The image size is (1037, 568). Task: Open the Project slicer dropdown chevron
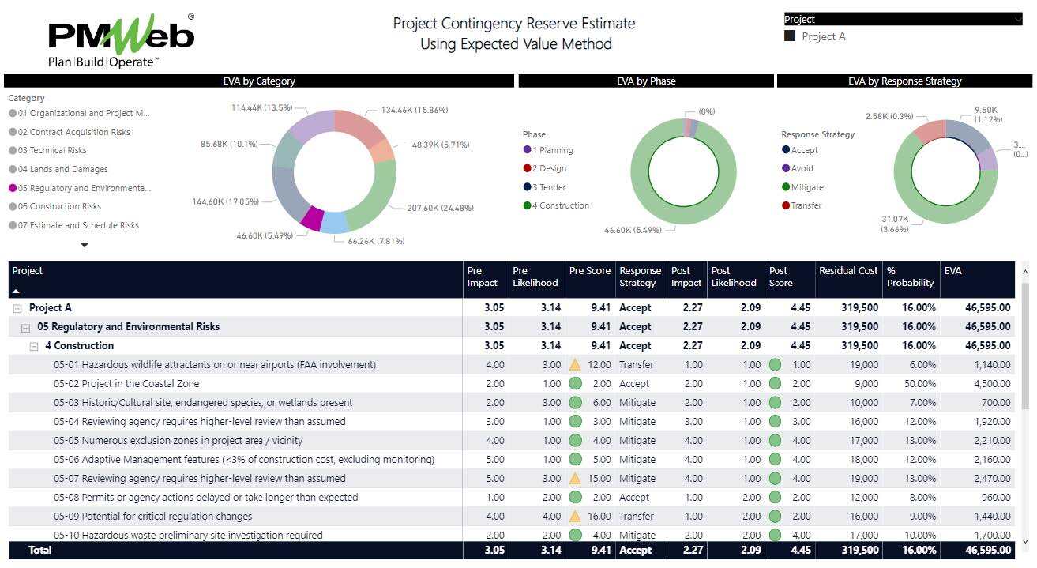coord(1017,20)
